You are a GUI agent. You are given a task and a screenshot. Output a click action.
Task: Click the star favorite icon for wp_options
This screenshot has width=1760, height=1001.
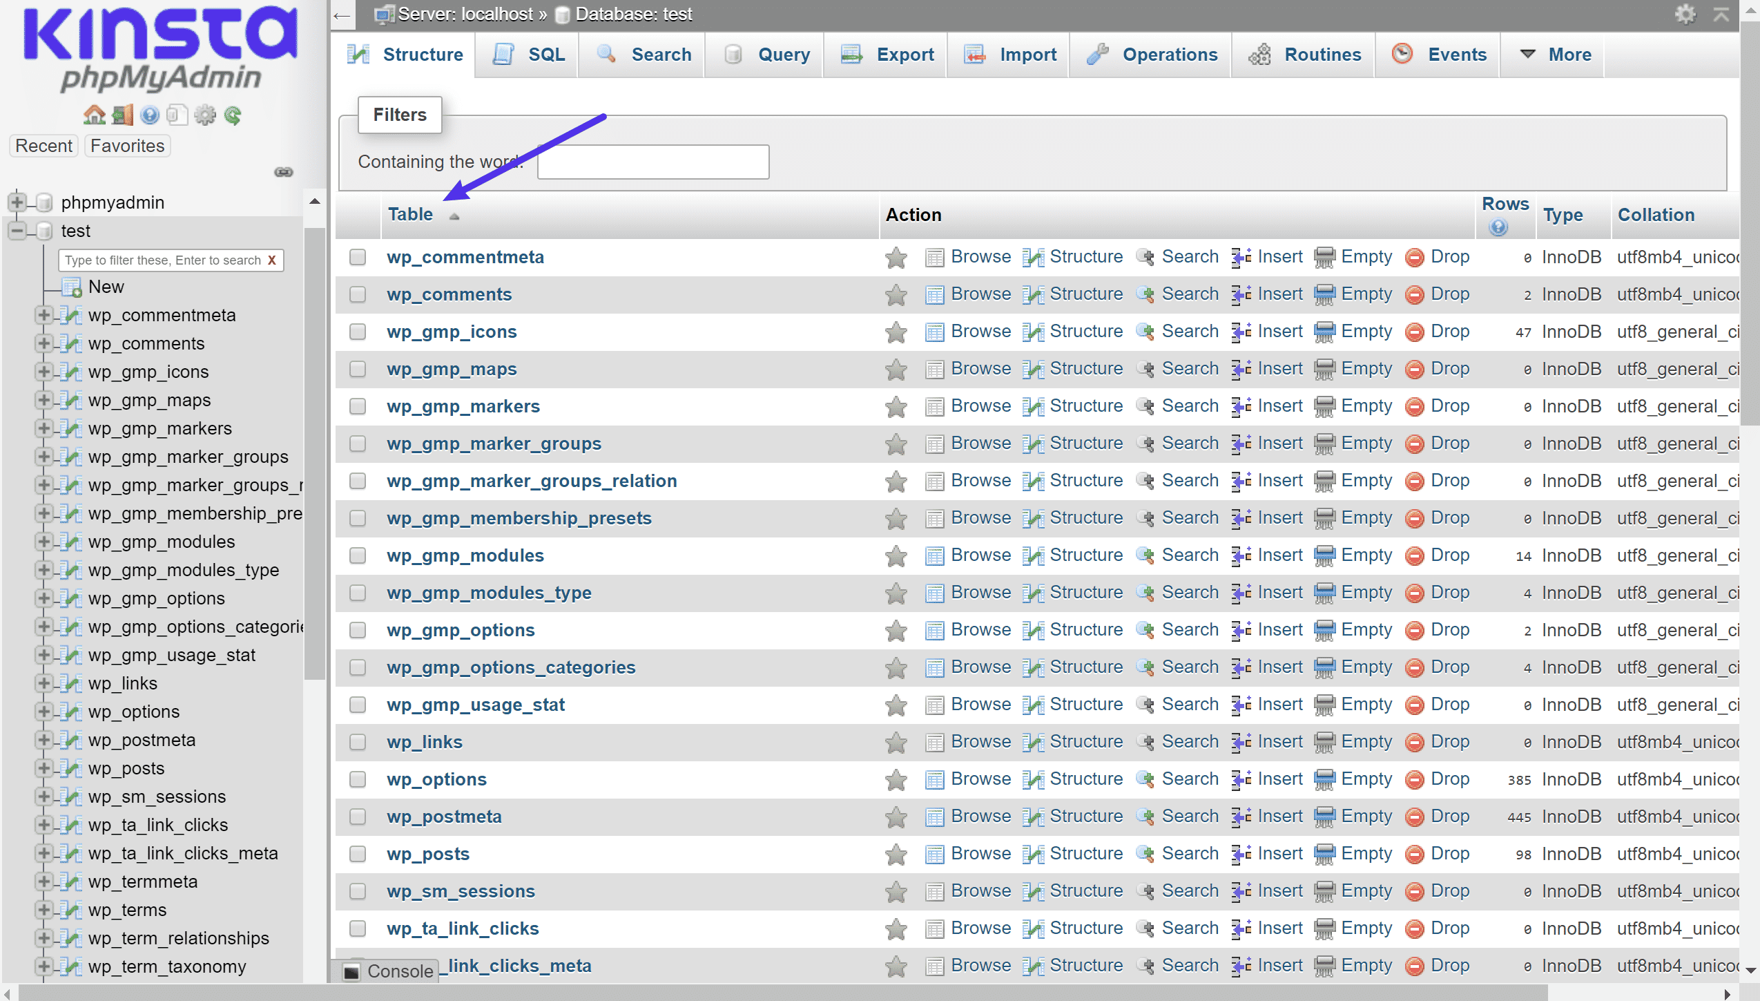895,779
